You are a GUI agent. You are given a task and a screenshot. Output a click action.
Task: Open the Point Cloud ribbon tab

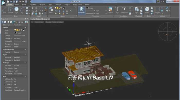coord(77,5)
